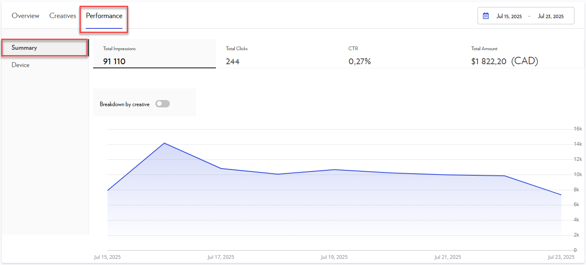Click the chart peak near 14k
Screen dimensions: 586x265
coord(164,143)
